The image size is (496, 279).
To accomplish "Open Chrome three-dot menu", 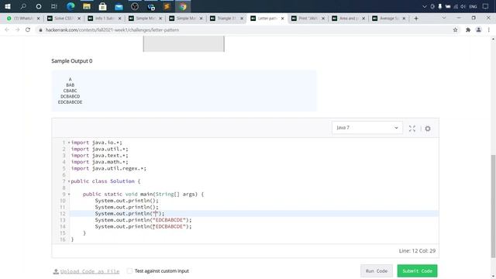I will coord(489,29).
